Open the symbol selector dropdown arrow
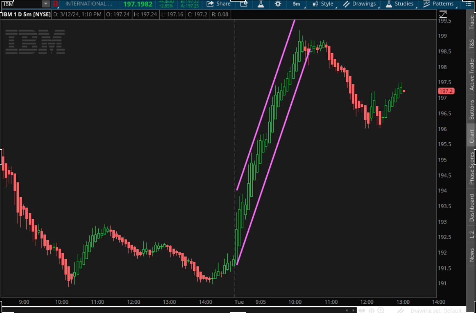This screenshot has height=313, width=476. (46, 4)
